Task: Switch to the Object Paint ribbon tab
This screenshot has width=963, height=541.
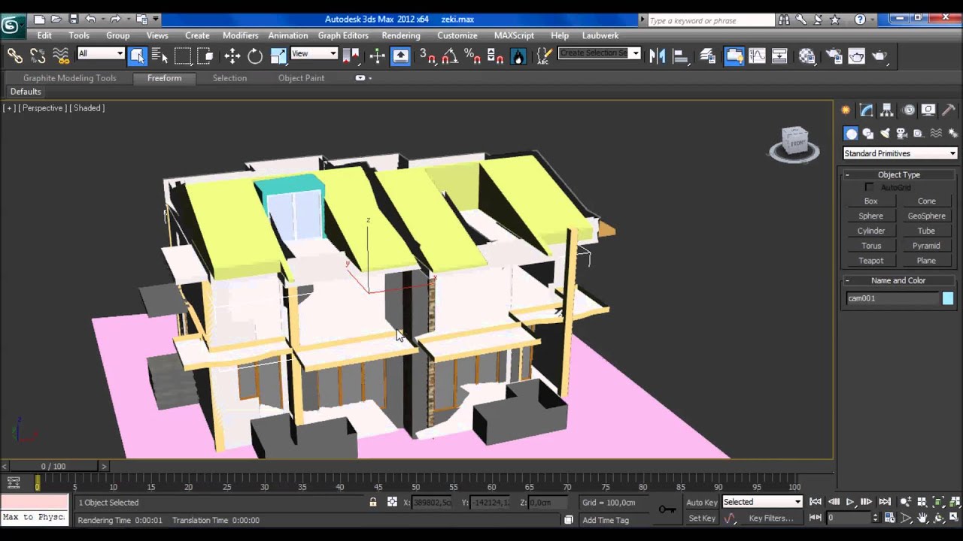Action: click(x=301, y=78)
